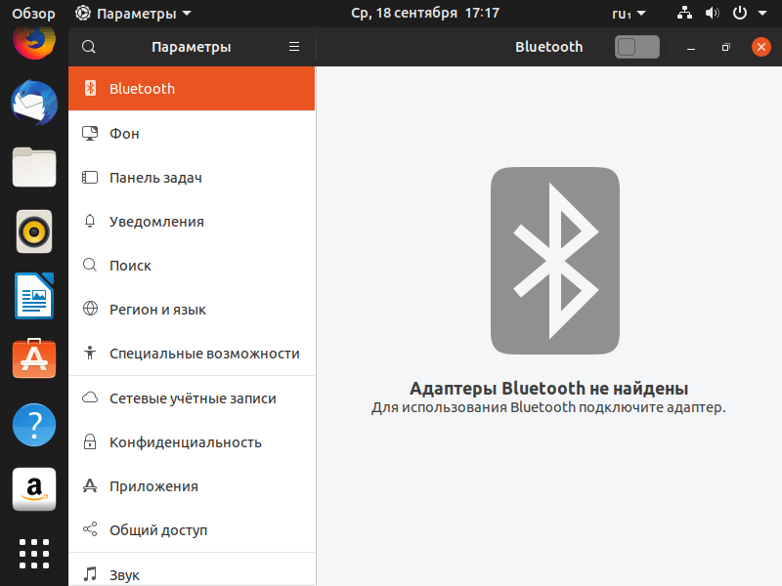Image resolution: width=782 pixels, height=586 pixels.
Task: Open the Settings search magnifier icon
Action: (x=89, y=47)
